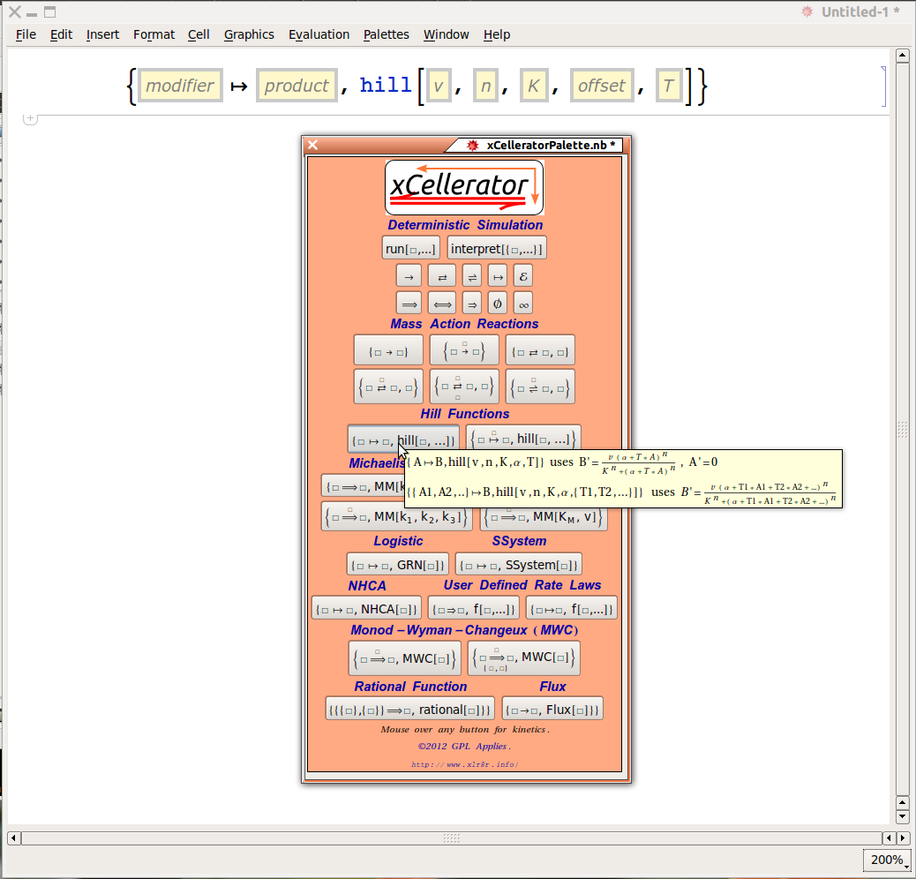Paste the rational[□] function template

(x=410, y=709)
